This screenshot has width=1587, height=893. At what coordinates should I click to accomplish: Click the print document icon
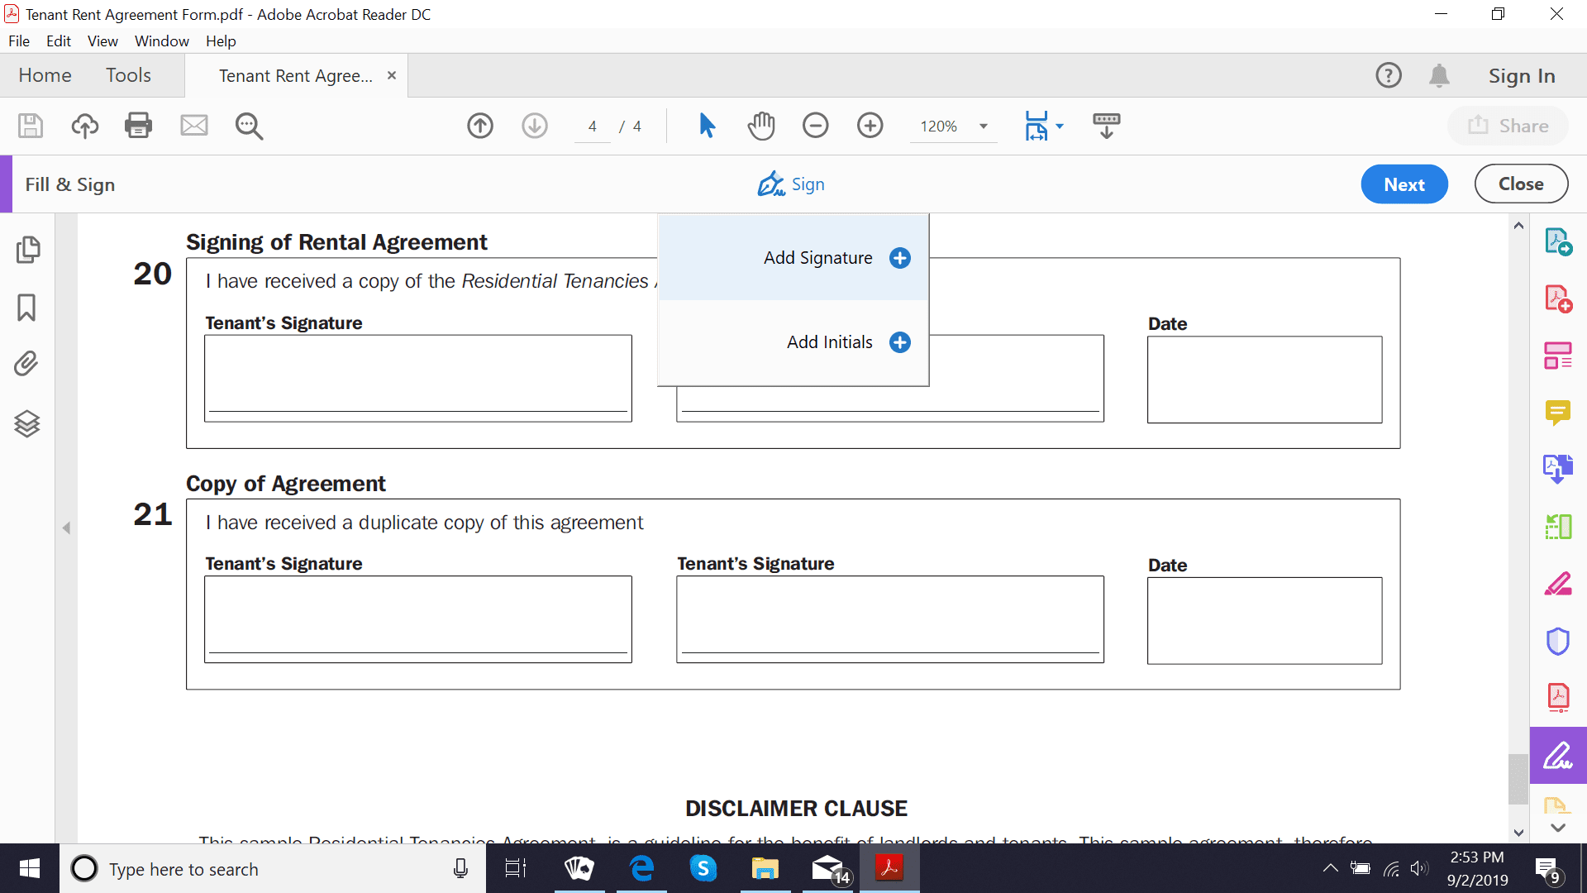click(x=138, y=124)
